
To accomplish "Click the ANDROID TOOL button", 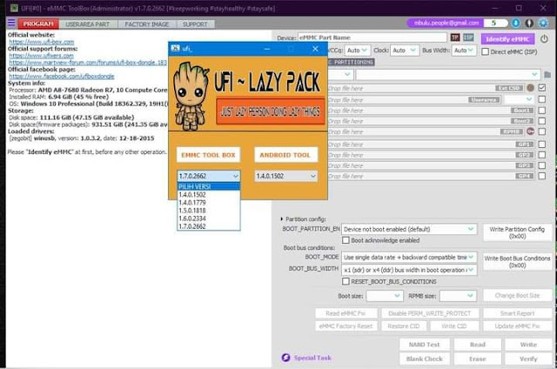I will [285, 155].
